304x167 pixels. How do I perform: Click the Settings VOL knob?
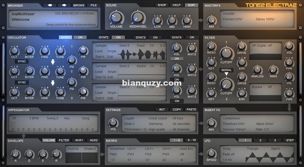113,123
